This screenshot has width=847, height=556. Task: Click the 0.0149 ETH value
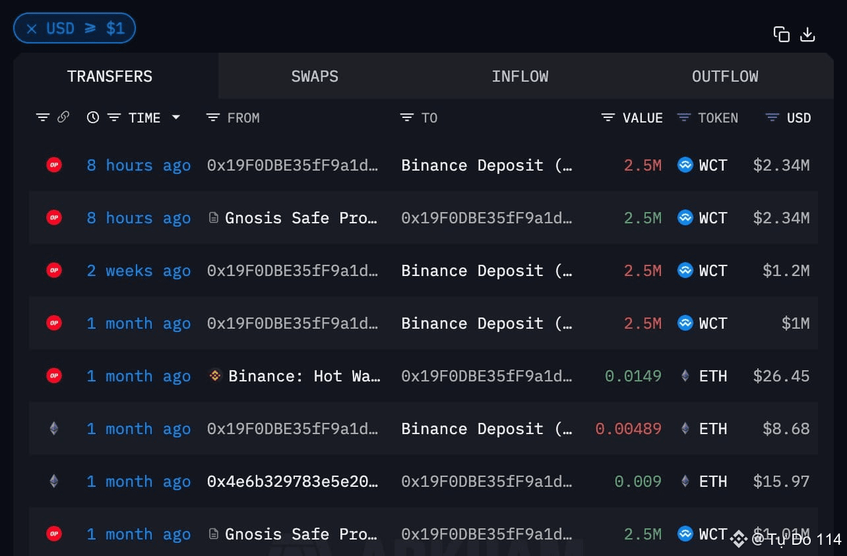633,376
